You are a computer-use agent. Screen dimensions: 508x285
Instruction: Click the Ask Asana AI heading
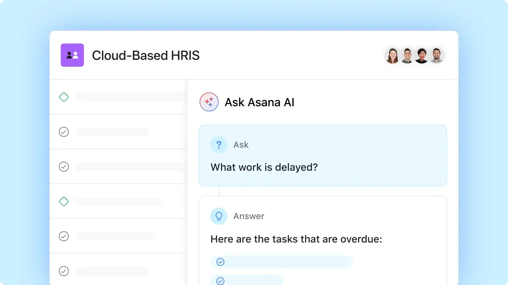pyautogui.click(x=259, y=102)
